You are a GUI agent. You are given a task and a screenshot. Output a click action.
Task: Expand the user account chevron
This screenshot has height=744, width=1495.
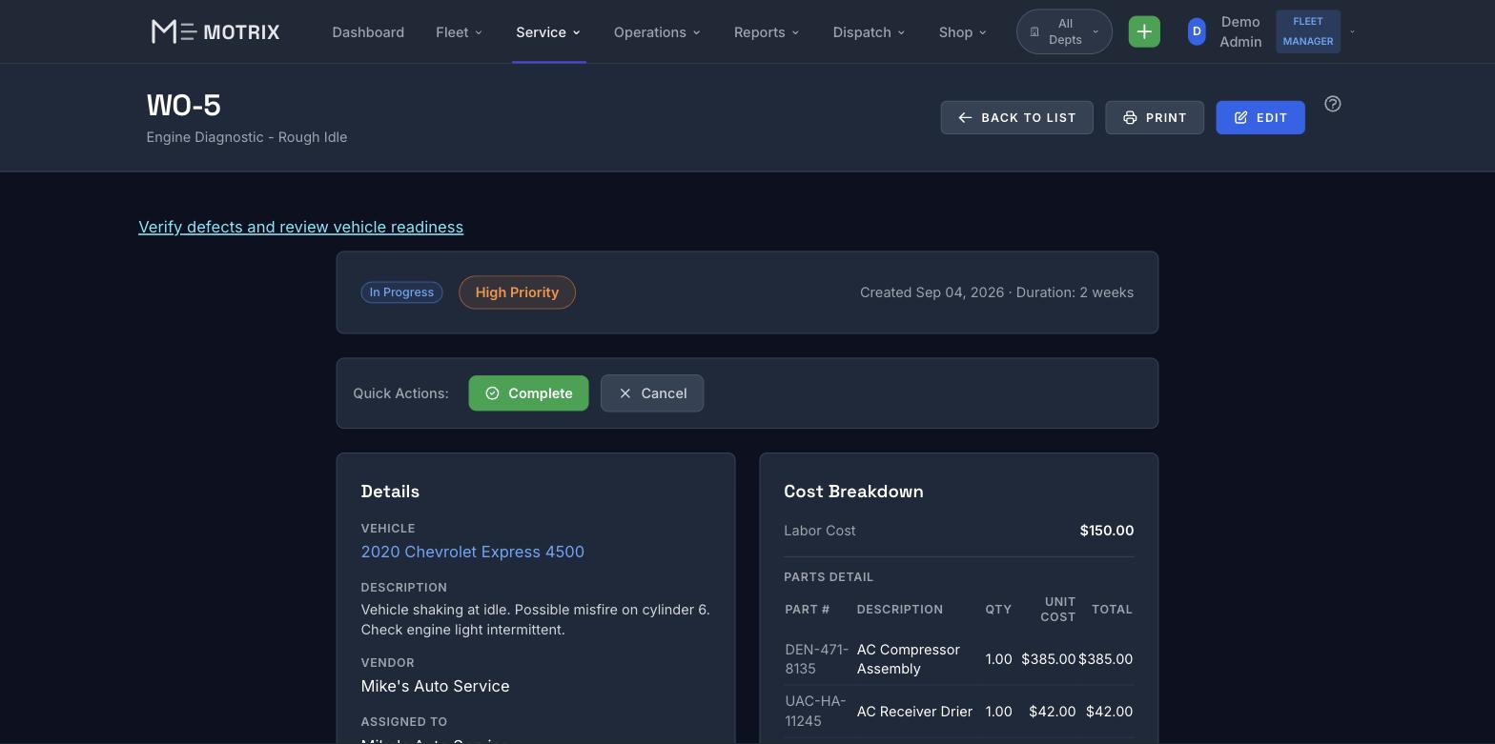[x=1352, y=31]
